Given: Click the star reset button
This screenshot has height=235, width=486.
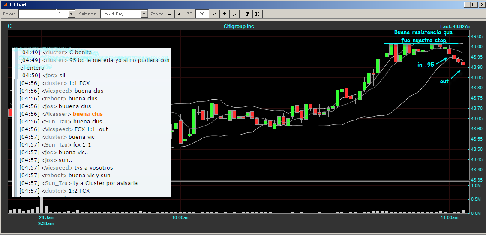Looking at the screenshot, I should point(225,14).
